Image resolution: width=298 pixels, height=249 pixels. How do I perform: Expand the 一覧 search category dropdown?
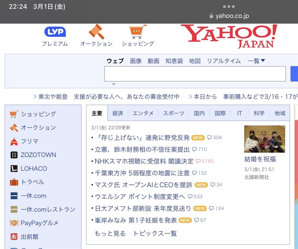[256, 61]
